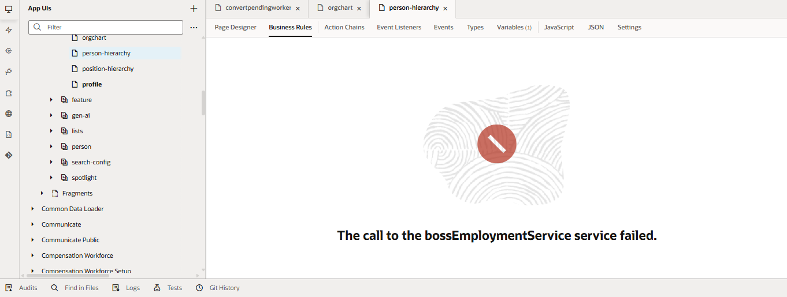Click the navigator vertical scrollbar thumb
Image resolution: width=787 pixels, height=297 pixels.
(203, 103)
